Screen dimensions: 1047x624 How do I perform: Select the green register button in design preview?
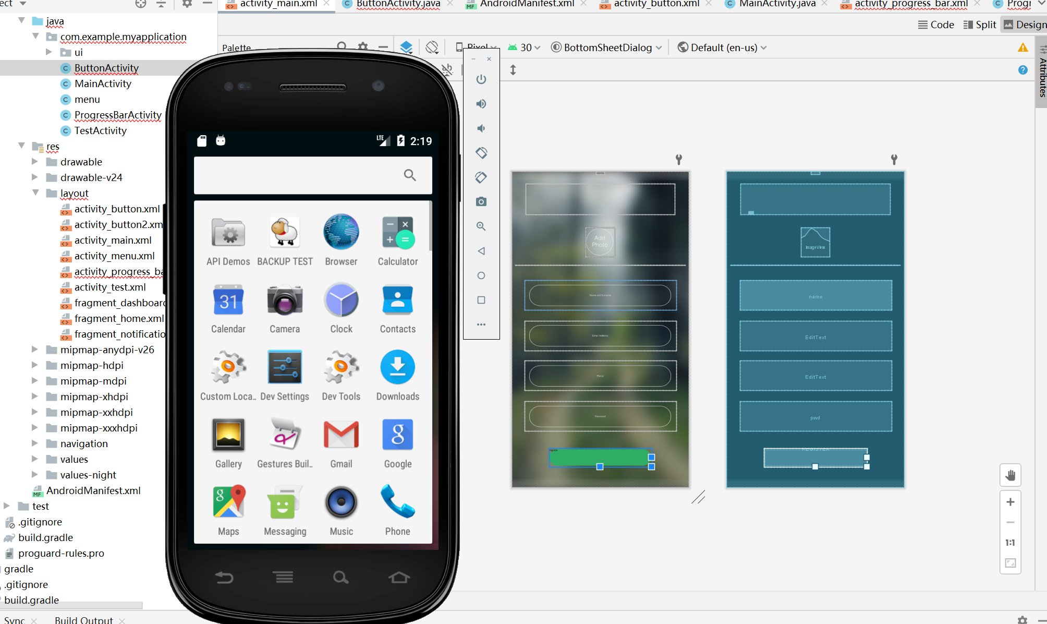point(600,458)
